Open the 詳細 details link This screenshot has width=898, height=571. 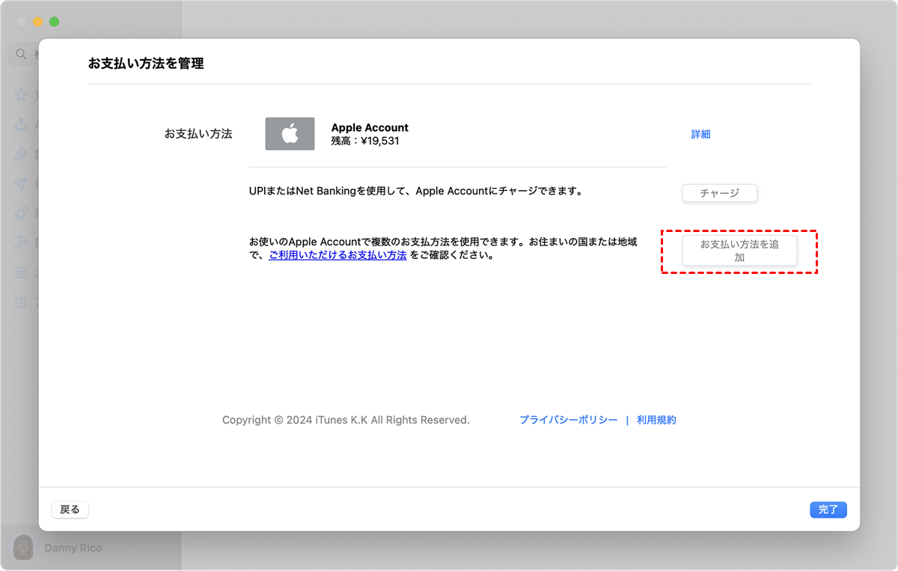(x=700, y=135)
